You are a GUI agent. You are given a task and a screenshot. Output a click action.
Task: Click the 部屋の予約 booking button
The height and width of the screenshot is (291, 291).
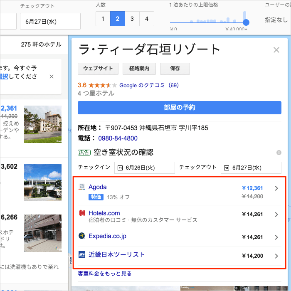[180, 108]
